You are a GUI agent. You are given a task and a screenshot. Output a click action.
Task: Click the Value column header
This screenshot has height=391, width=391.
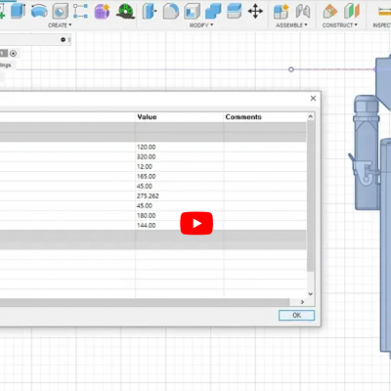coord(180,117)
